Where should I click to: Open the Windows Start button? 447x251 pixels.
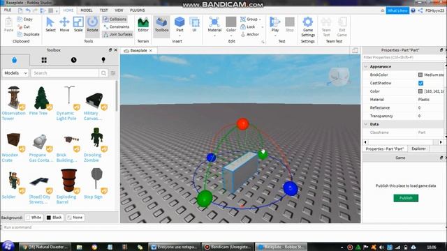[8, 246]
